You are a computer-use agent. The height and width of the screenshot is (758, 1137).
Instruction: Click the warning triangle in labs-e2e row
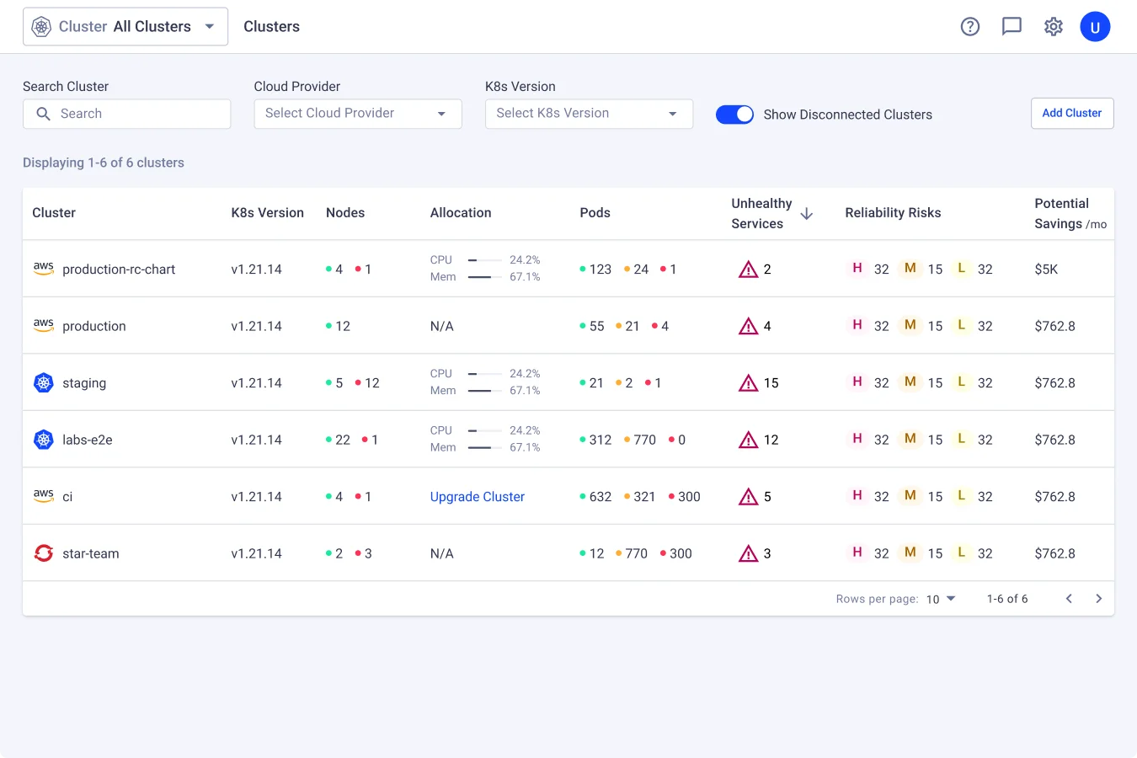tap(748, 440)
